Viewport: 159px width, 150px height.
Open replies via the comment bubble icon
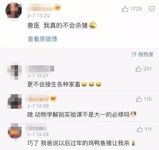(x=152, y=9)
